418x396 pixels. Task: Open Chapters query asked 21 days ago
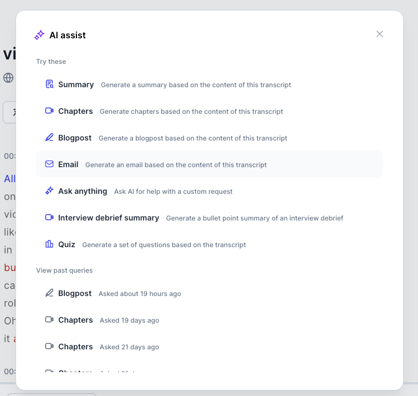(x=75, y=347)
